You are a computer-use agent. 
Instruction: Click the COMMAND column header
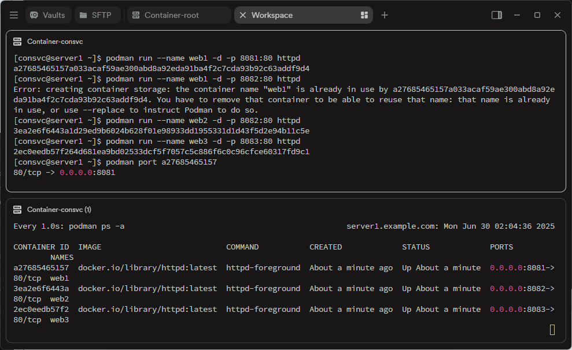(x=242, y=247)
